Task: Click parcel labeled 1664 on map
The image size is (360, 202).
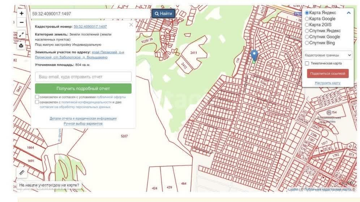Action: 30,147
